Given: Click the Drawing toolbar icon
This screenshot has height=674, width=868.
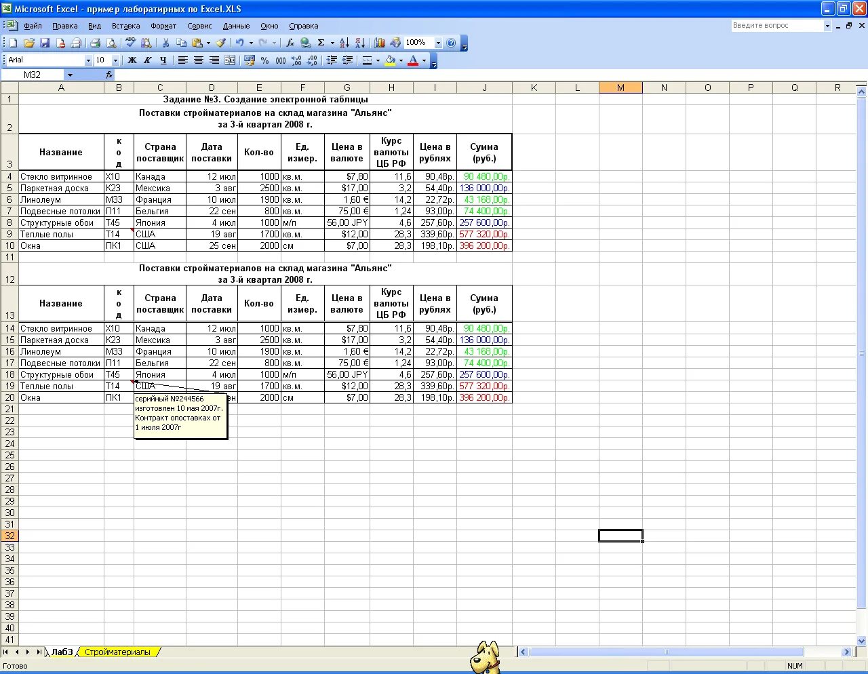Looking at the screenshot, I should 395,43.
